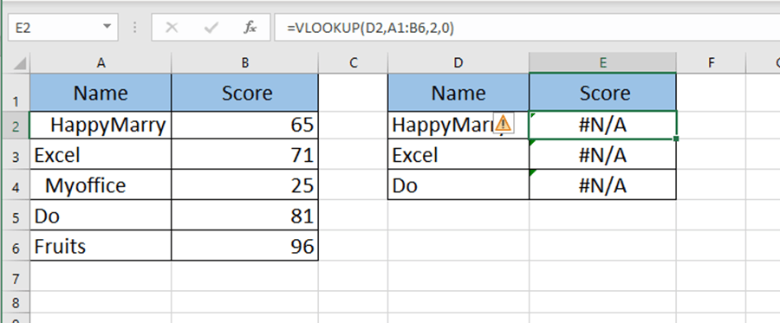This screenshot has height=323, width=780.
Task: Select row 3 header
Action: click(x=16, y=154)
